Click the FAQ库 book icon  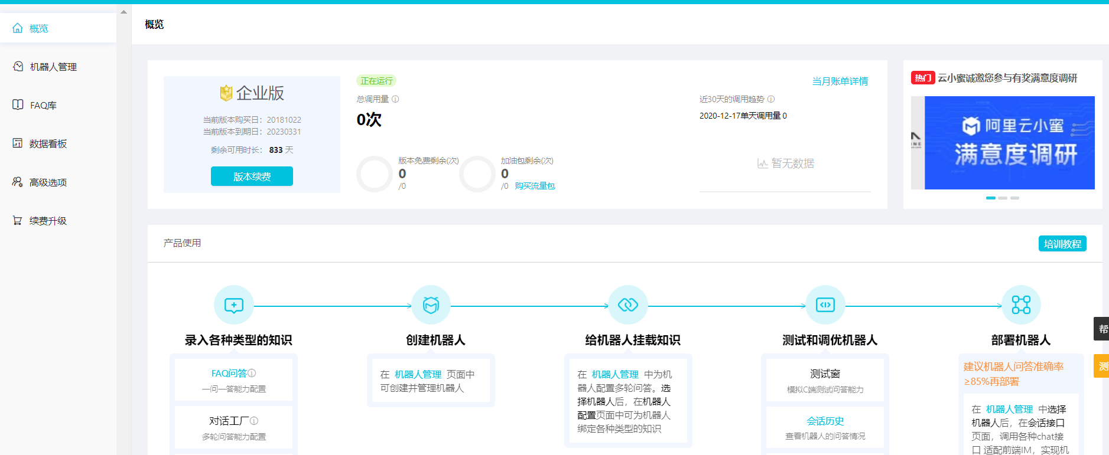coord(18,104)
